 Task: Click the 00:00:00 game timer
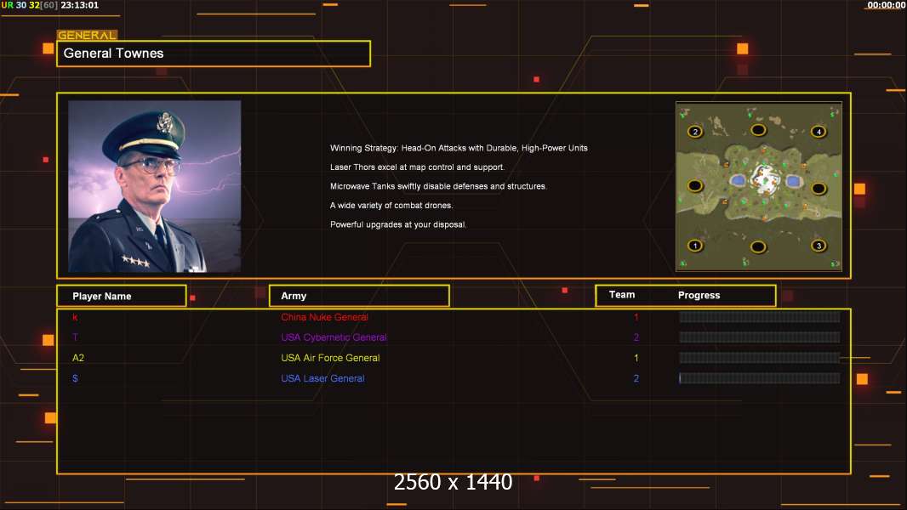tap(887, 5)
